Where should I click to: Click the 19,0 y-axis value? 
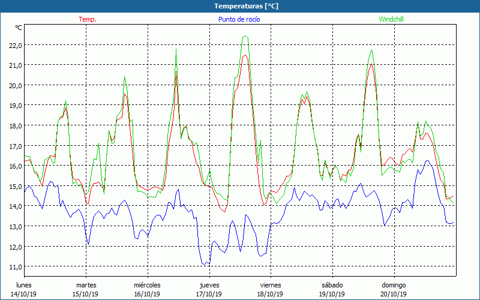(16, 106)
